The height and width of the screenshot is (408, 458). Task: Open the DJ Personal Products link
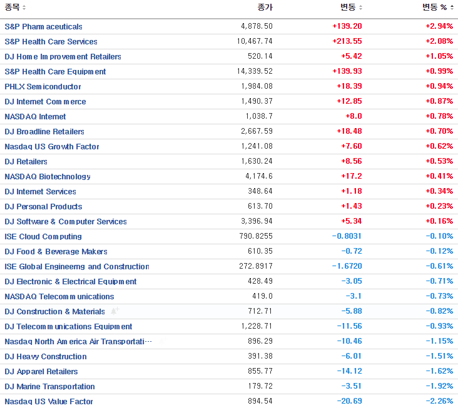(43, 207)
